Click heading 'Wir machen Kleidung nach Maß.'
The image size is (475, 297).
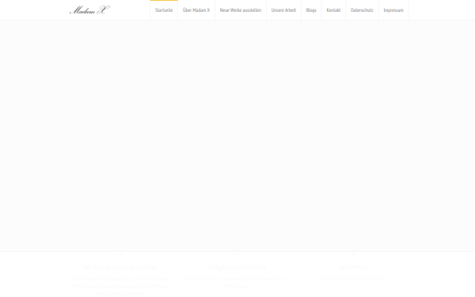coord(120,268)
